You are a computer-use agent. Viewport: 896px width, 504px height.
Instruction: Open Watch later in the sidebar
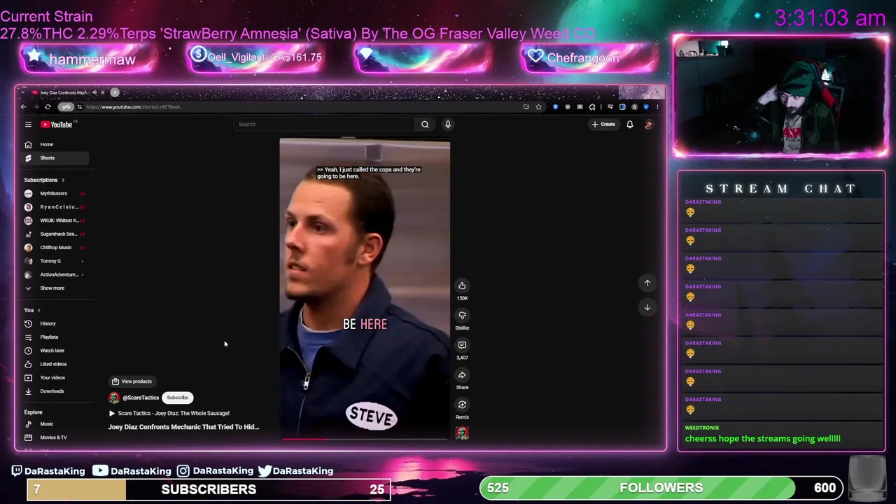point(56,351)
